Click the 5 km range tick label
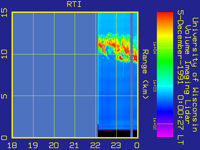This screenshot has height=150, width=200. [x=4, y=96]
